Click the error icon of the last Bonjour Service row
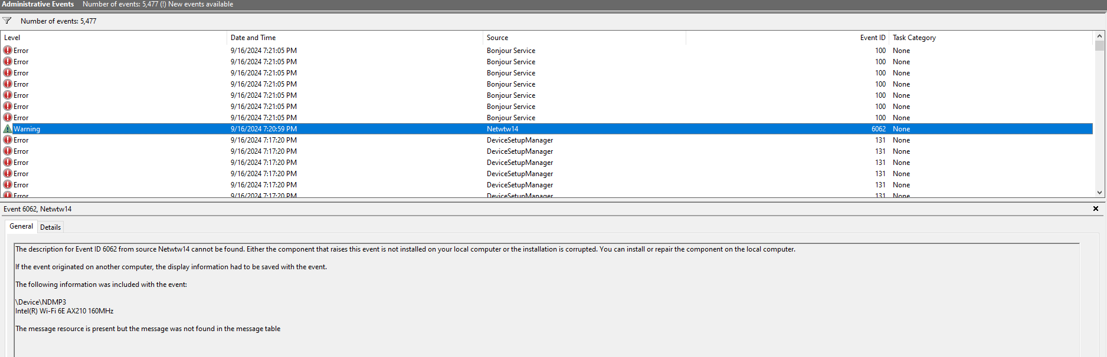 8,118
